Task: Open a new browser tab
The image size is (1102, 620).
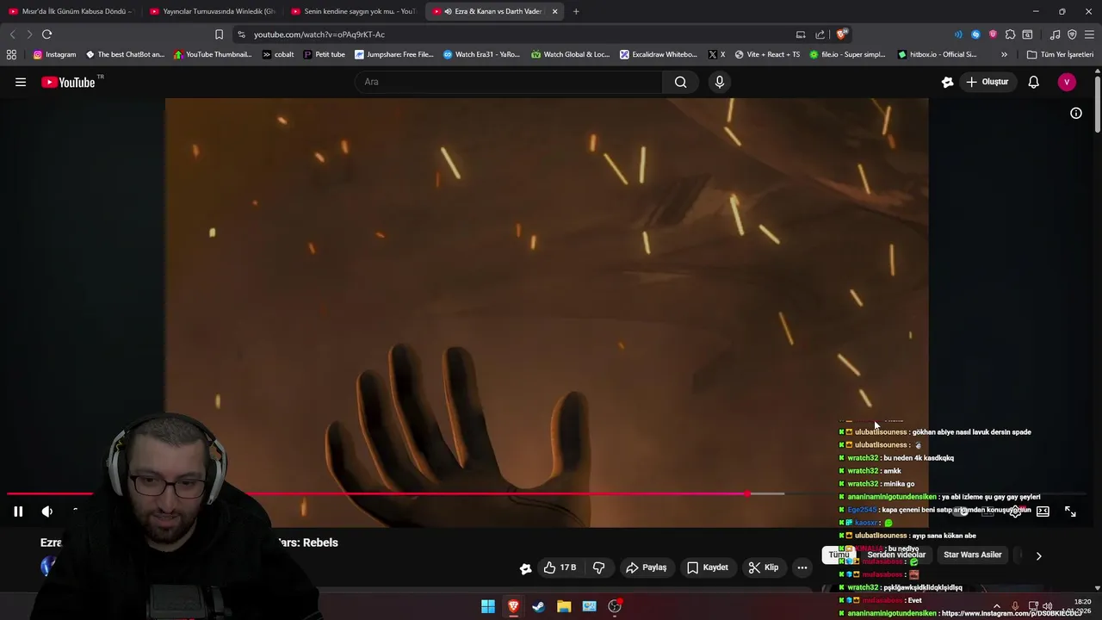Action: (x=576, y=11)
